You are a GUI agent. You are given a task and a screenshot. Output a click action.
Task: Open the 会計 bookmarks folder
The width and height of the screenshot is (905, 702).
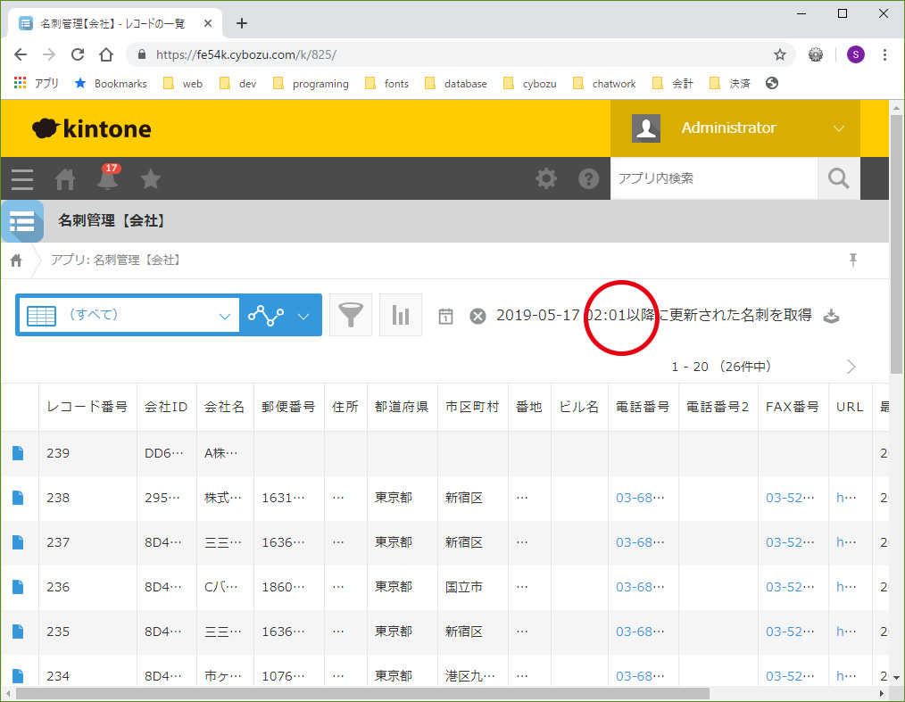[673, 84]
